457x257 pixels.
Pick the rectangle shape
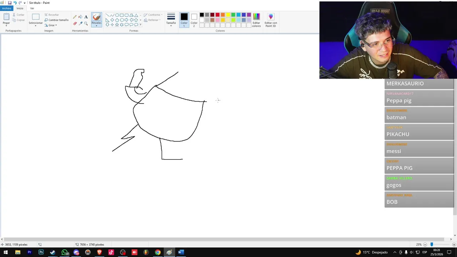tap(122, 15)
